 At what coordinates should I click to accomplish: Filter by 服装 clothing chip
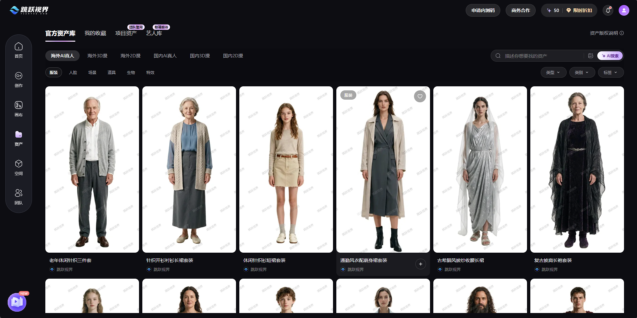(x=54, y=72)
